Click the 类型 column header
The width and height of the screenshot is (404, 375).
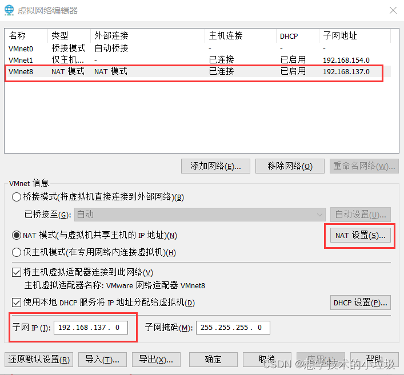tap(69, 36)
